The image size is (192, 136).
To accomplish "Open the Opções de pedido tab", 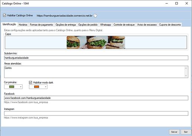I will click(88, 25).
